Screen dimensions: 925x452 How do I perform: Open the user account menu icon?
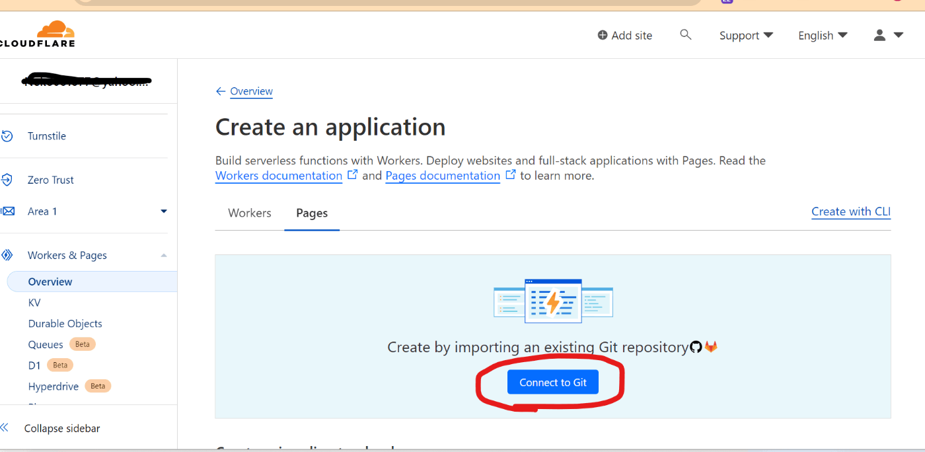click(879, 35)
